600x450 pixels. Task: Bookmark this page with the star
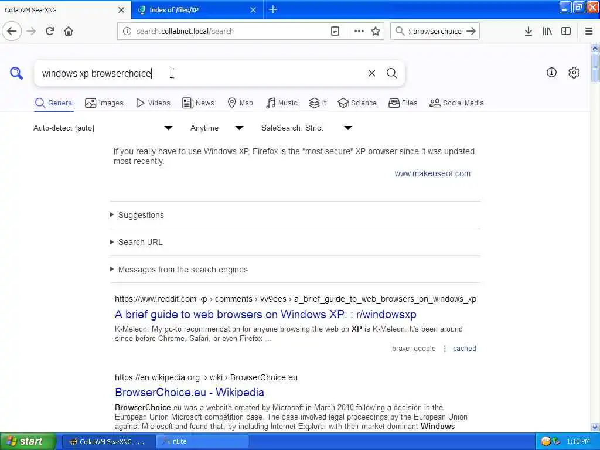coord(376,31)
